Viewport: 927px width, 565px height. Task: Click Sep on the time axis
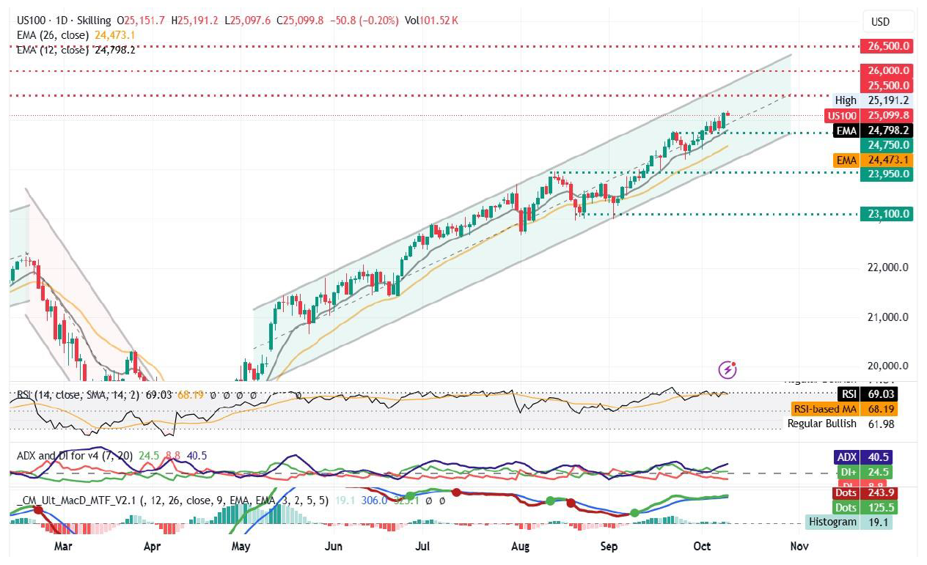pos(609,547)
